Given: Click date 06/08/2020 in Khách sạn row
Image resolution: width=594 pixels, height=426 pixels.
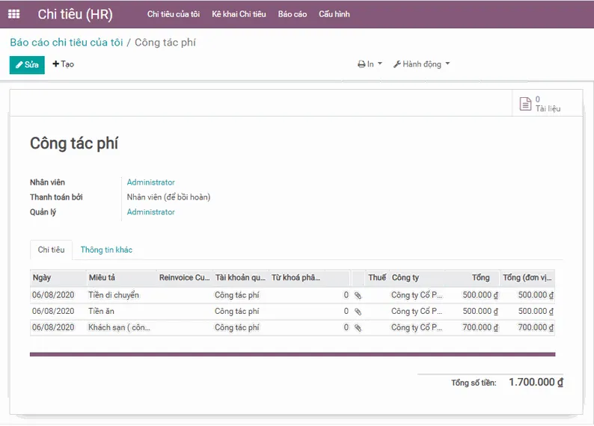Looking at the screenshot, I should coord(53,327).
